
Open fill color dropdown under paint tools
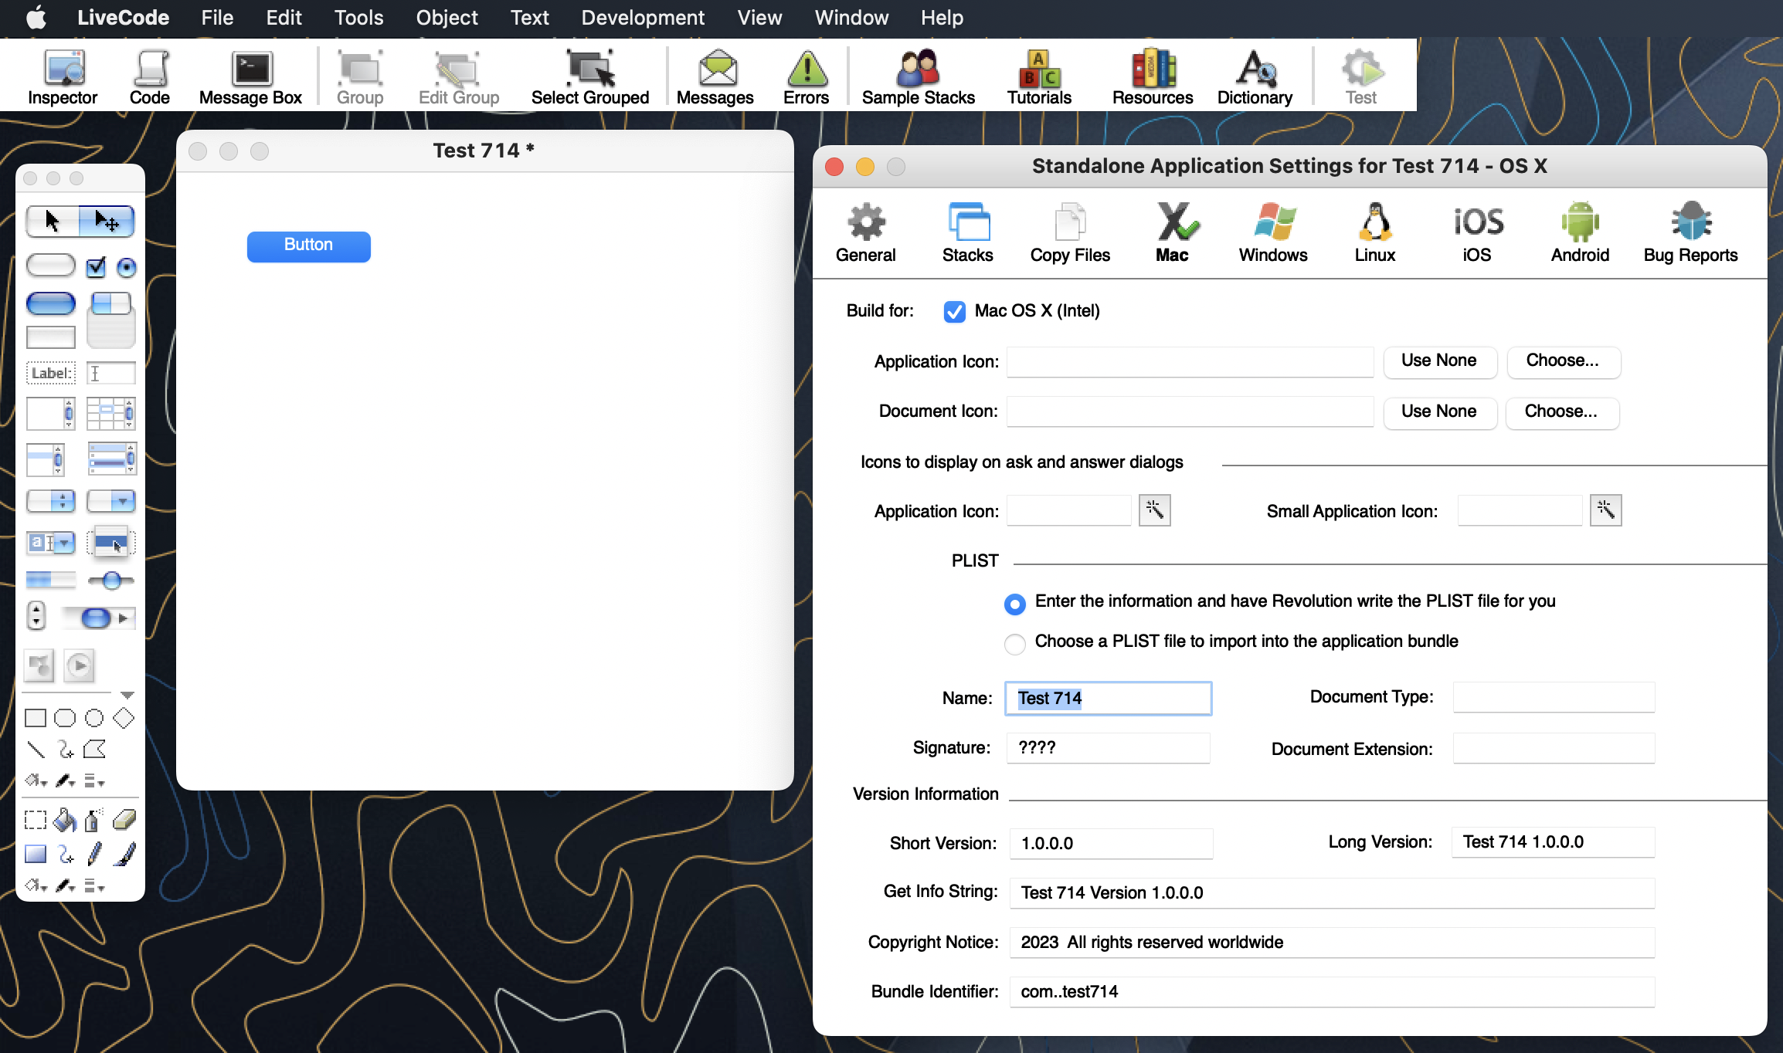tap(36, 885)
